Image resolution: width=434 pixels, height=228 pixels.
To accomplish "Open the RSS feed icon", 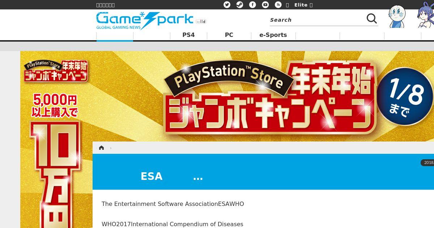I will click(278, 5).
